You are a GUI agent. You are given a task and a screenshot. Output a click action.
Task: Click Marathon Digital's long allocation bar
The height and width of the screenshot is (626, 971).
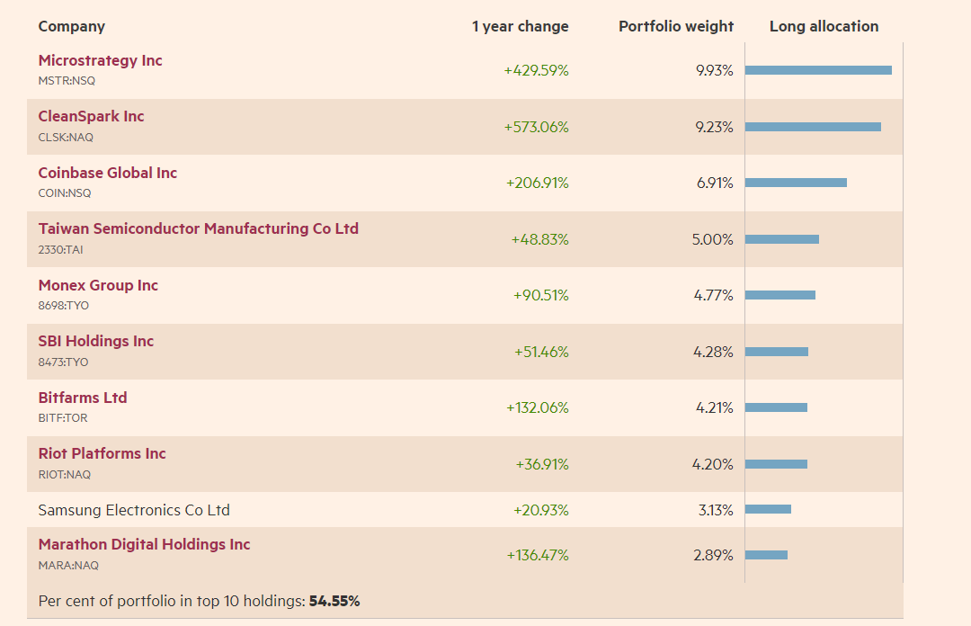click(766, 555)
